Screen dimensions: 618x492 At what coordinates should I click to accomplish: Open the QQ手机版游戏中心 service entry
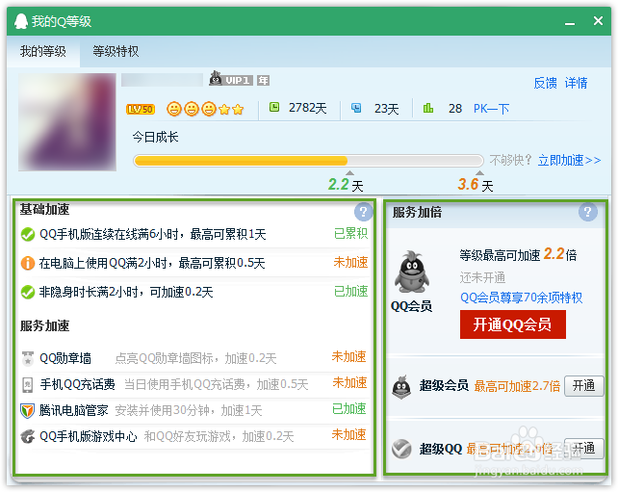pos(89,437)
